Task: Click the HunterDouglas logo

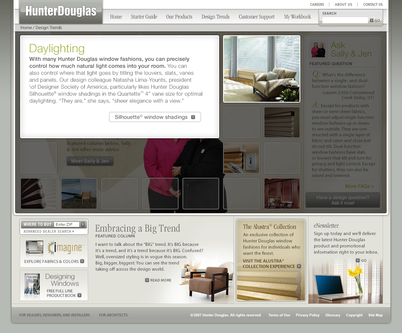Action: (61, 11)
